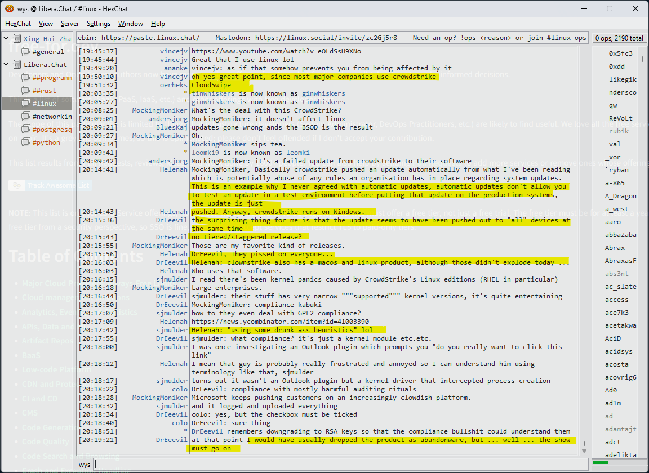Image resolution: width=649 pixels, height=473 pixels.
Task: Click the icon next to #networking channel
Action: [26, 117]
